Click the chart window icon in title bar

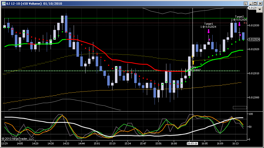pos(4,4)
